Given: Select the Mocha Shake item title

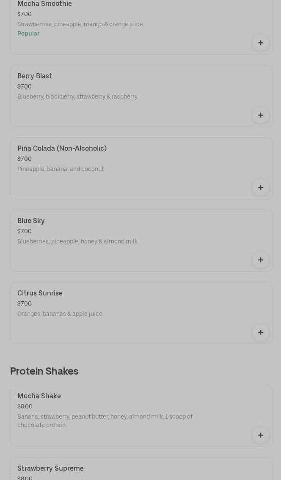Looking at the screenshot, I should click(39, 396).
